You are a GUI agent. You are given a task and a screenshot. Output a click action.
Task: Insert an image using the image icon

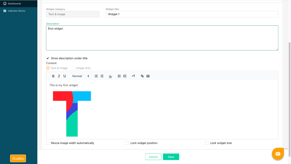(148, 76)
